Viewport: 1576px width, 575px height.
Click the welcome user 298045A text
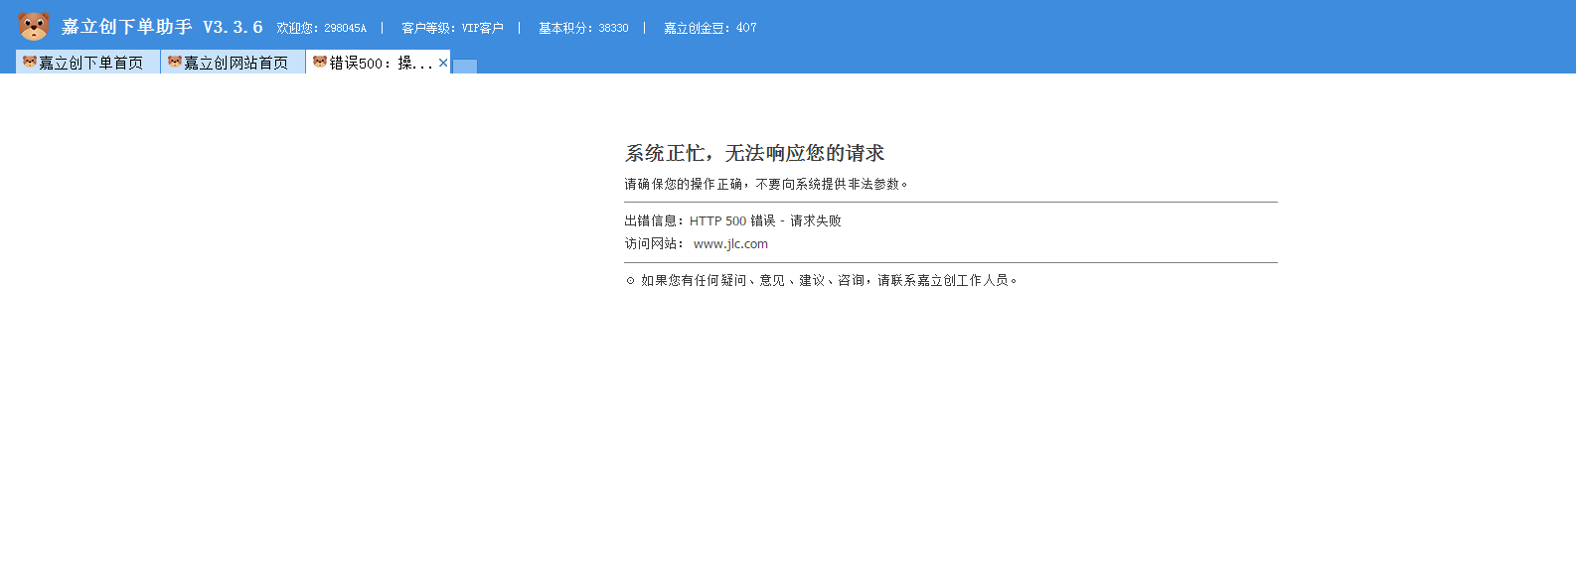point(321,28)
